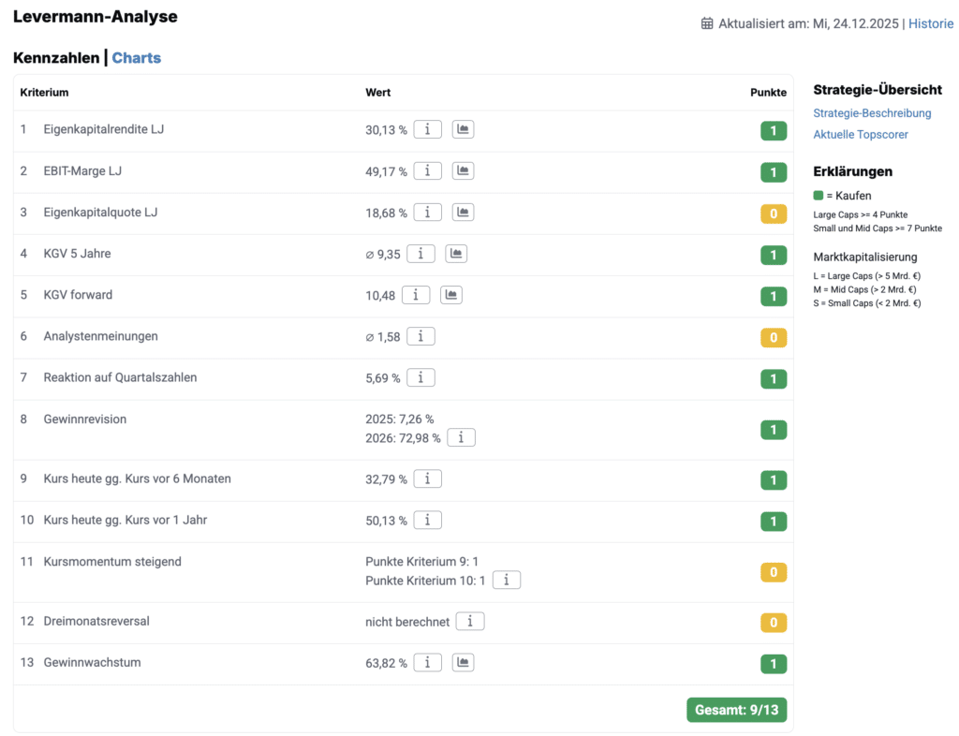Click info icon for Dreimonatsreversal
959x736 pixels.
tap(470, 621)
